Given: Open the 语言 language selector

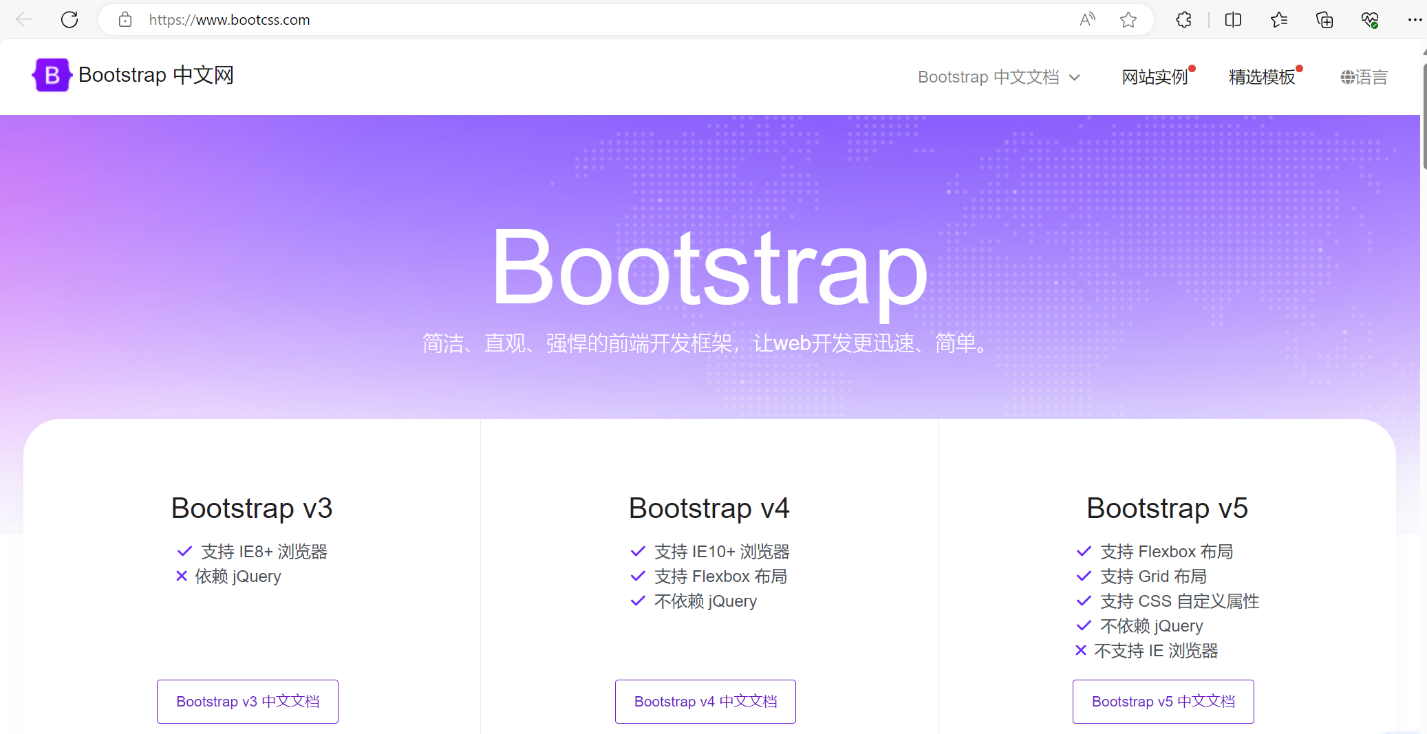Looking at the screenshot, I should click(x=1364, y=77).
